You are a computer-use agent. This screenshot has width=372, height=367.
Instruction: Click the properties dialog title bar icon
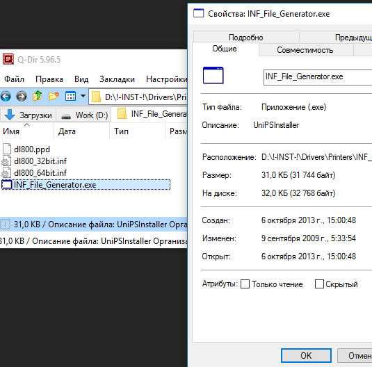[x=199, y=13]
